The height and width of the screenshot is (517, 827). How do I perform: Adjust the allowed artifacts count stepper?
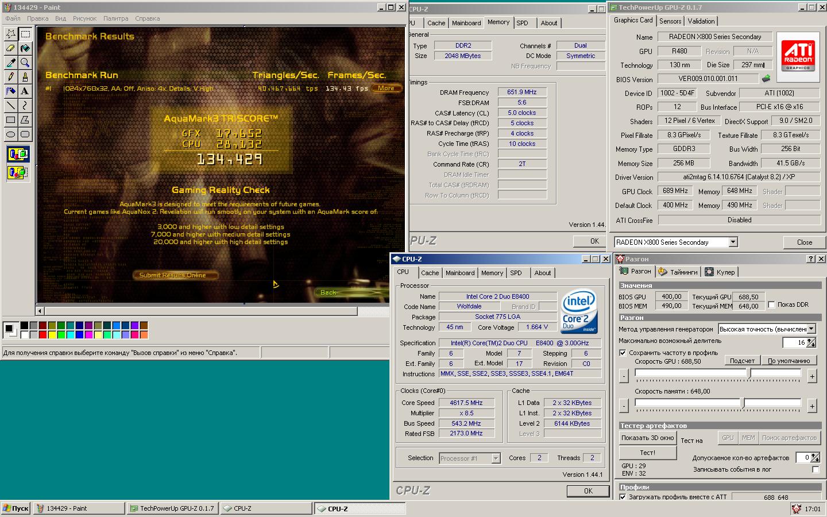815,458
